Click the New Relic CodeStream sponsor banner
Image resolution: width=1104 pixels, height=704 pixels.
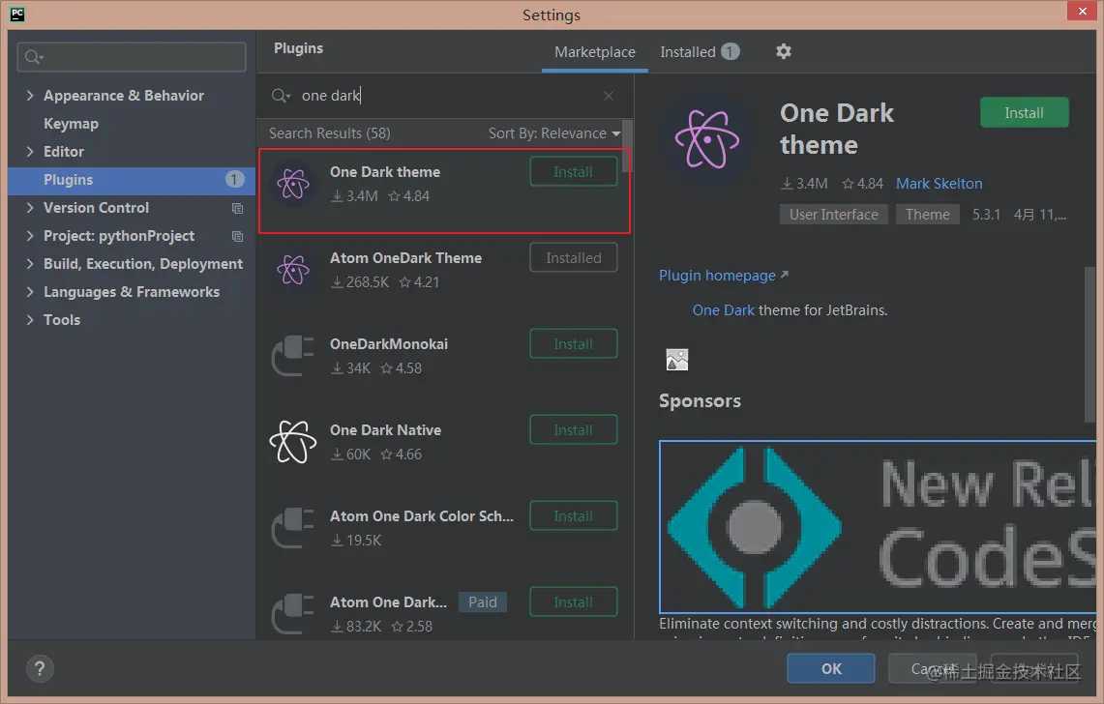pos(878,527)
